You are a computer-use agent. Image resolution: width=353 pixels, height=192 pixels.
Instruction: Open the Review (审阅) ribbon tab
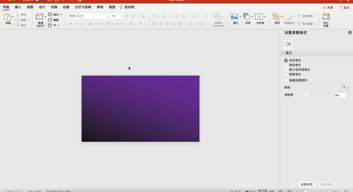[100, 7]
